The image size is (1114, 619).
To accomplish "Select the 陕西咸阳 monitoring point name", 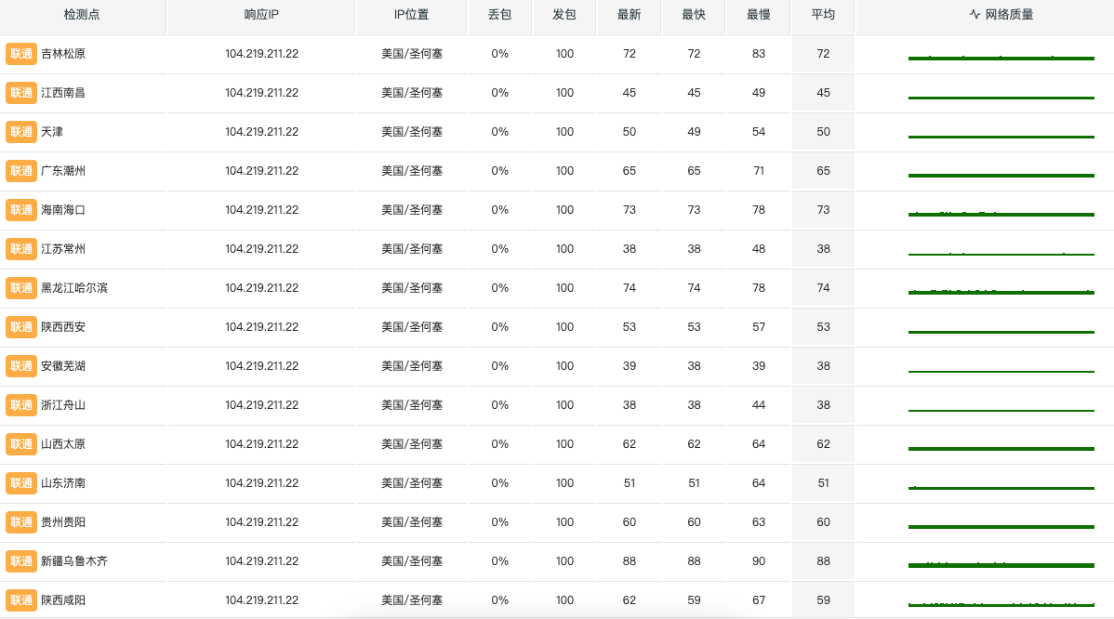I will point(63,600).
